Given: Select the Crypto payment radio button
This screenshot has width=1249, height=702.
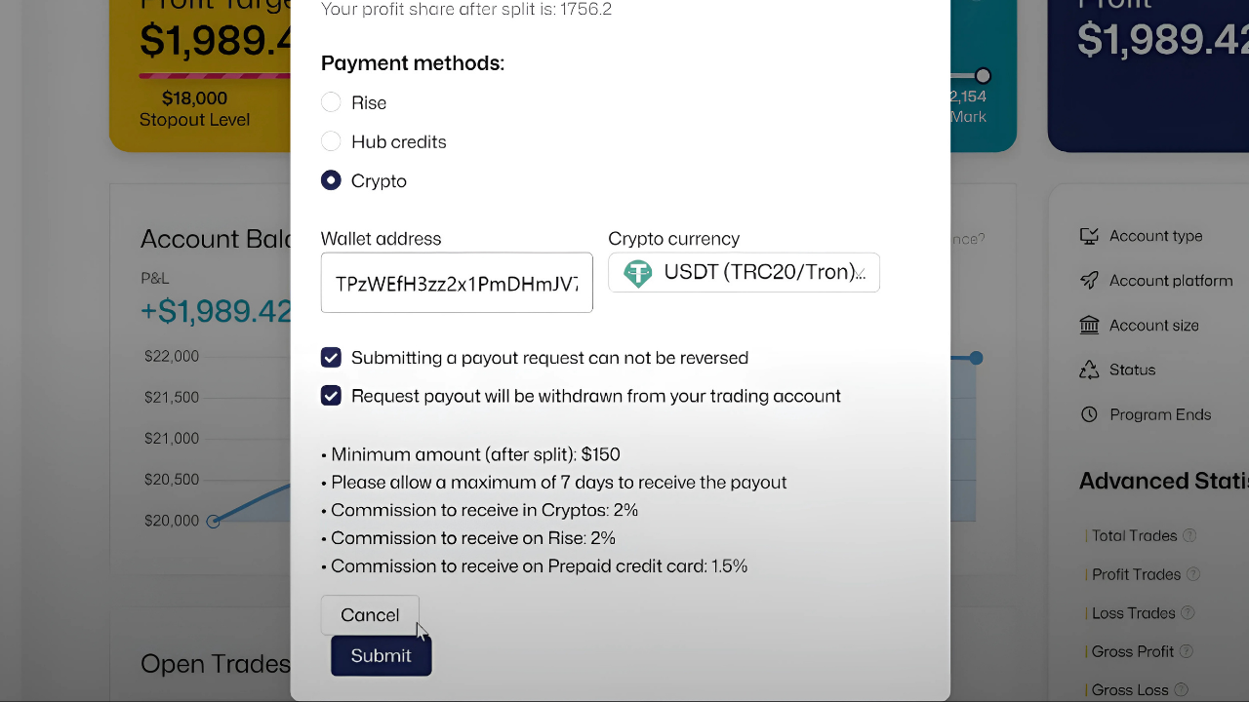Looking at the screenshot, I should coord(332,180).
